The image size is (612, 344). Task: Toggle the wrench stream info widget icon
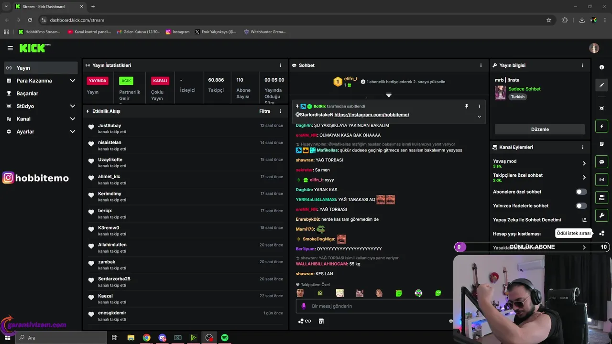[x=602, y=215]
